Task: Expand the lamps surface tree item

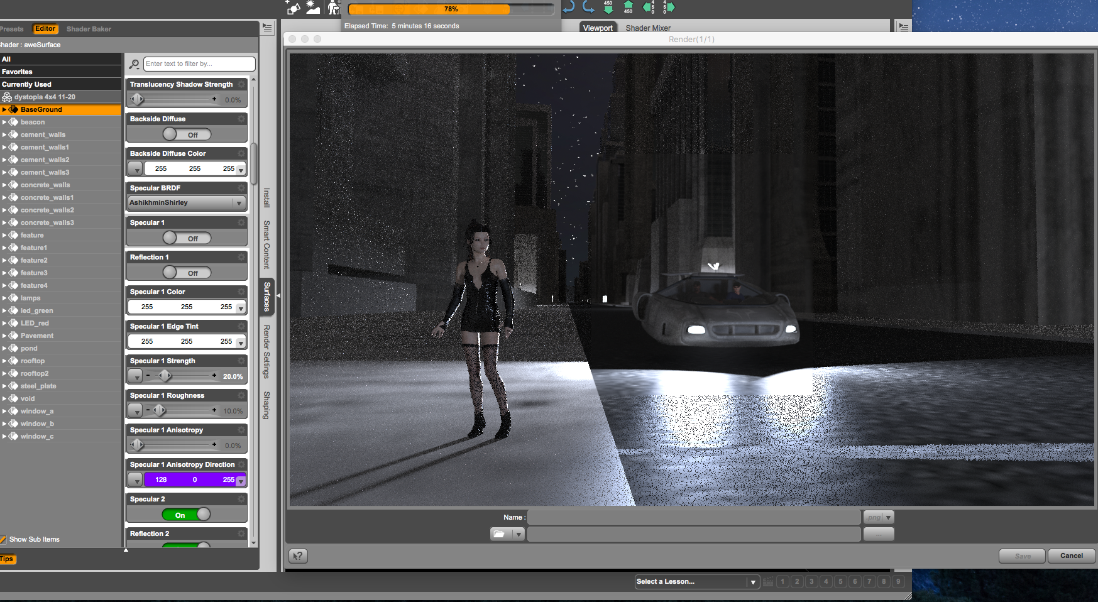Action: tap(4, 298)
